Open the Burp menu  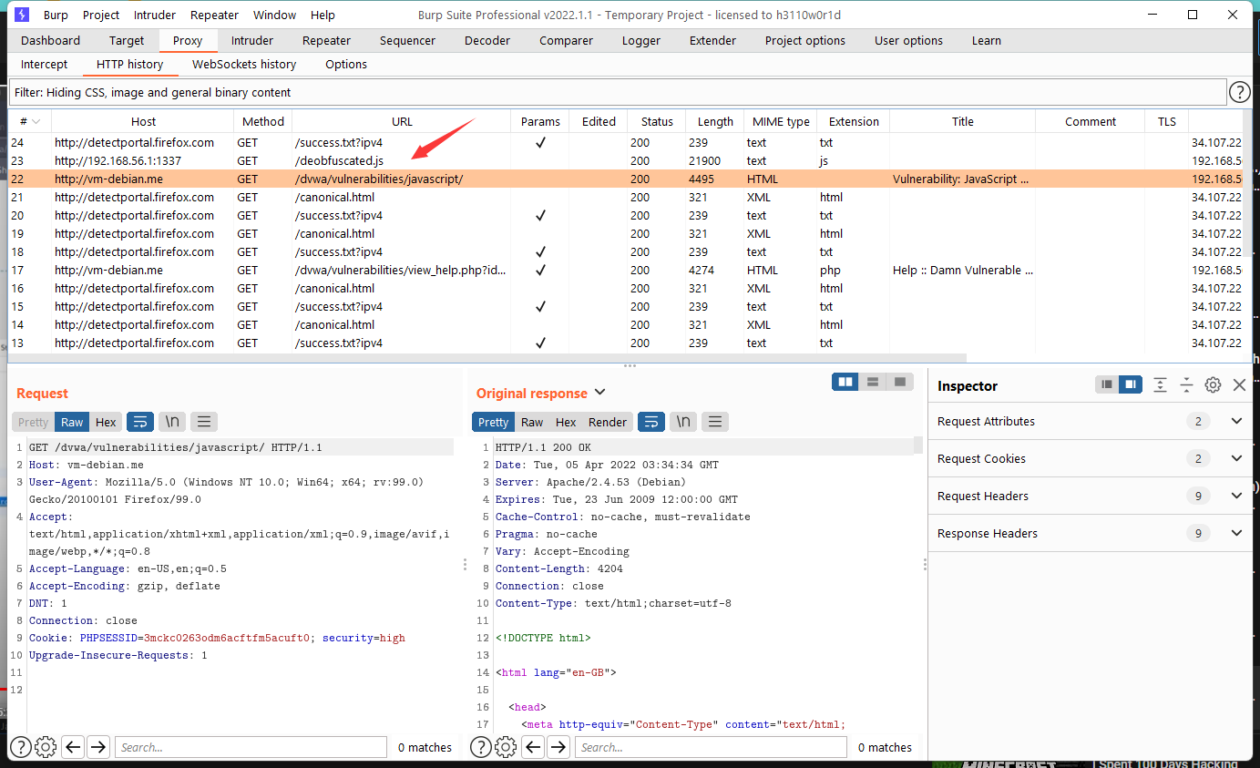point(56,15)
